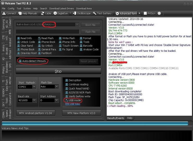The image size is (193, 141).
Task: Open the Start Address dropdown
Action: [56, 100]
